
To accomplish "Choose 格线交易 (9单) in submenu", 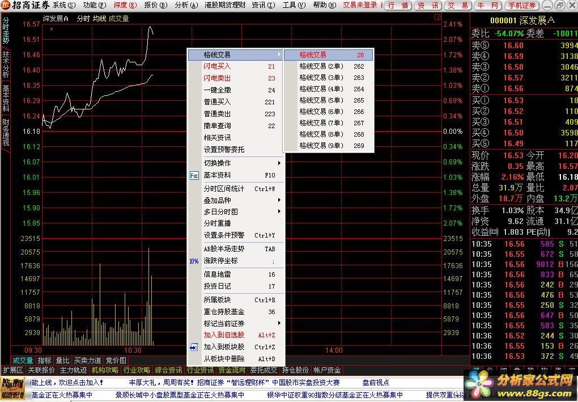I will tap(329, 146).
